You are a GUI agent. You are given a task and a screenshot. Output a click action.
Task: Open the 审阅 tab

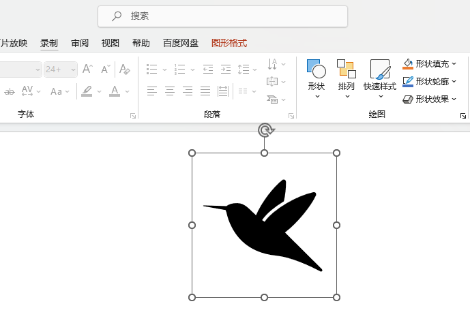pos(80,43)
